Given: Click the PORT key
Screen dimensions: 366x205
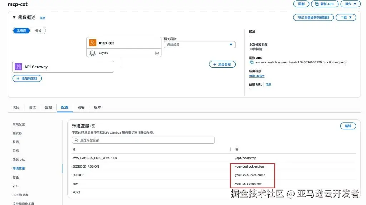Looking at the screenshot, I should tap(76, 193).
